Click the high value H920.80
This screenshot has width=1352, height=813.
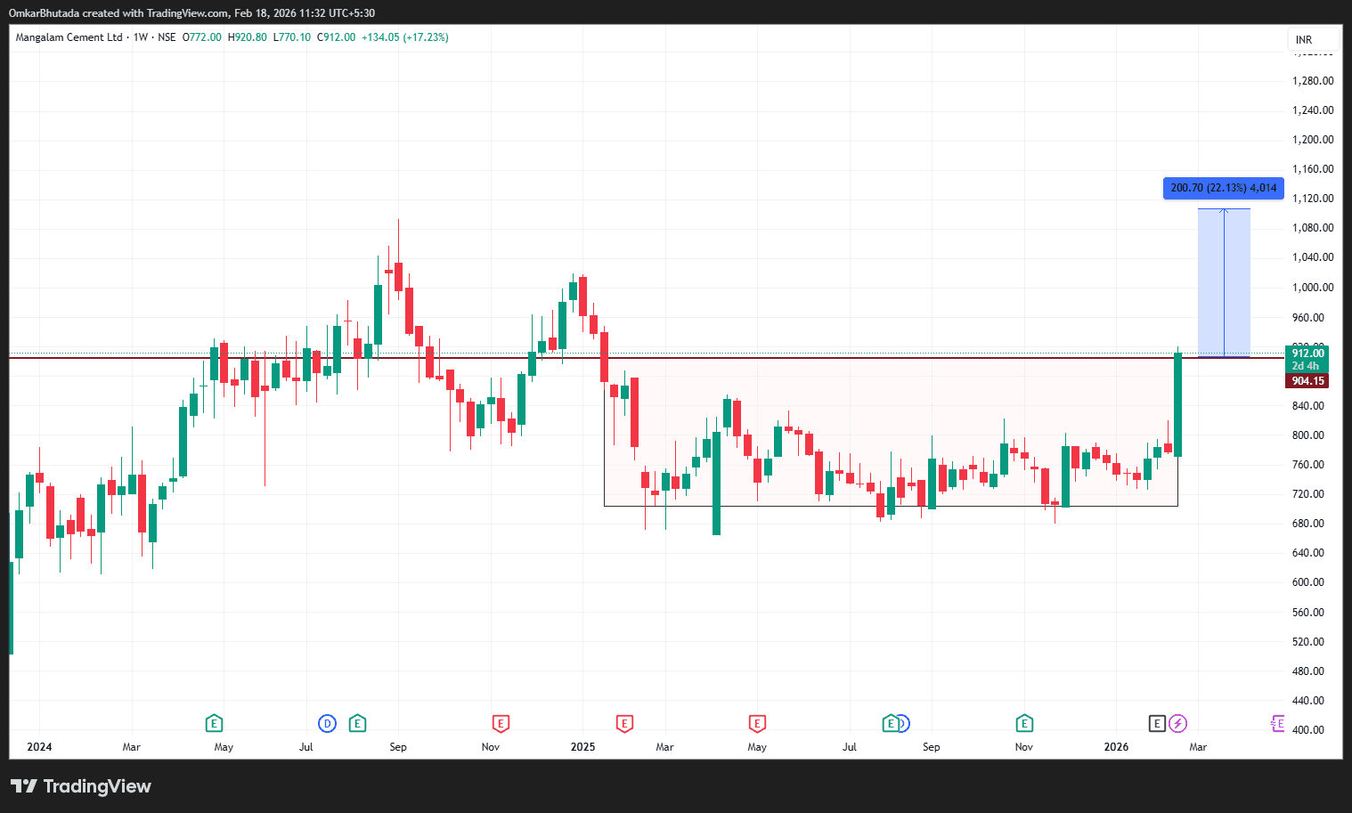coord(248,37)
